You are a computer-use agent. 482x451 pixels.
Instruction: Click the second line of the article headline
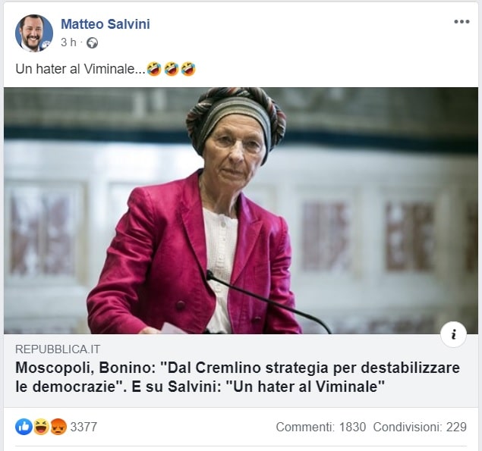pyautogui.click(x=200, y=387)
